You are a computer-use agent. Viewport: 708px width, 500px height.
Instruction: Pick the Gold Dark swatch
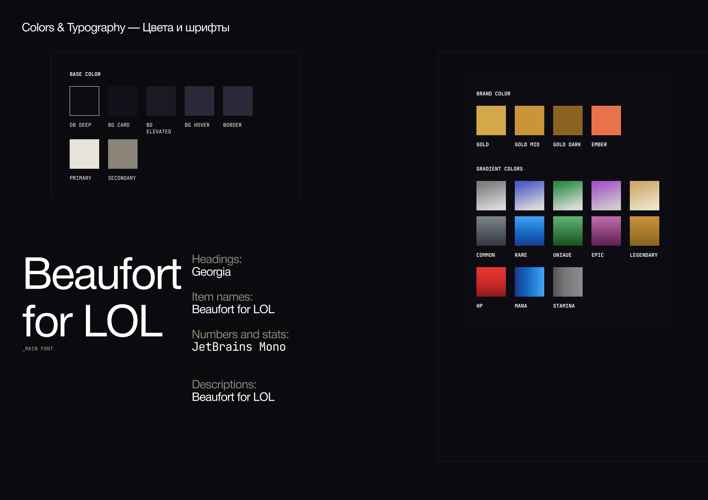[568, 120]
